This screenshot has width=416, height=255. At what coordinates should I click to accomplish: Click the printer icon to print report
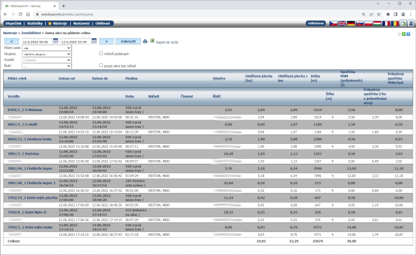click(145, 42)
